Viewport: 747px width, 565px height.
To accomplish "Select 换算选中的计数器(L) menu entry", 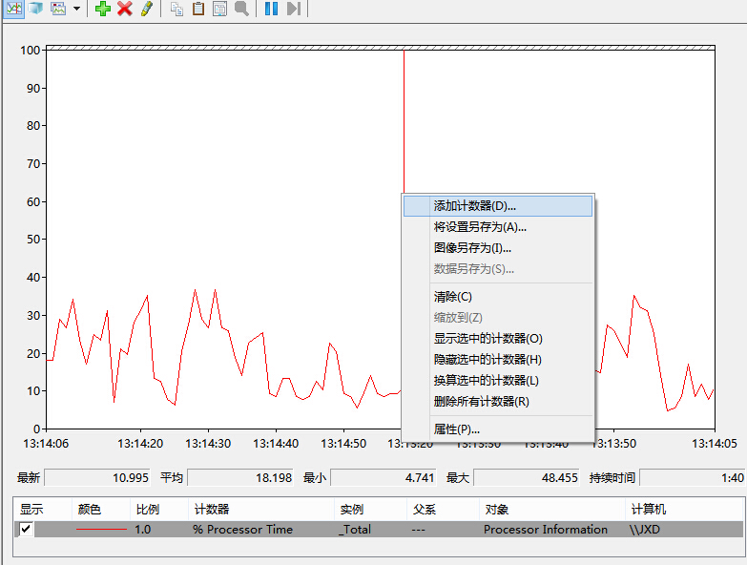I will [x=498, y=381].
